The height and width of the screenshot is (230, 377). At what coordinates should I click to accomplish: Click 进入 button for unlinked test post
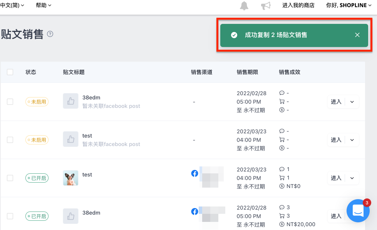click(x=336, y=140)
